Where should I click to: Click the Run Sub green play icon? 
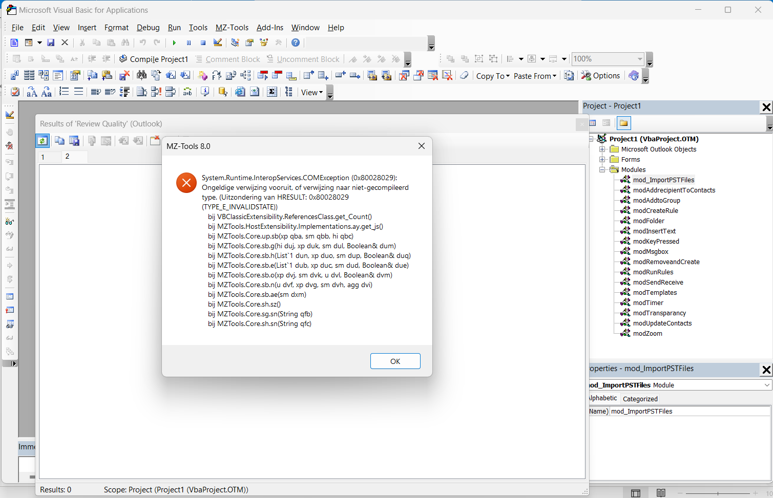point(174,42)
